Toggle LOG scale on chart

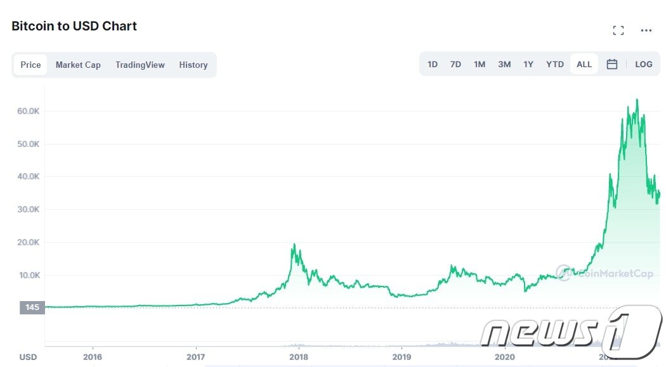[x=643, y=64]
